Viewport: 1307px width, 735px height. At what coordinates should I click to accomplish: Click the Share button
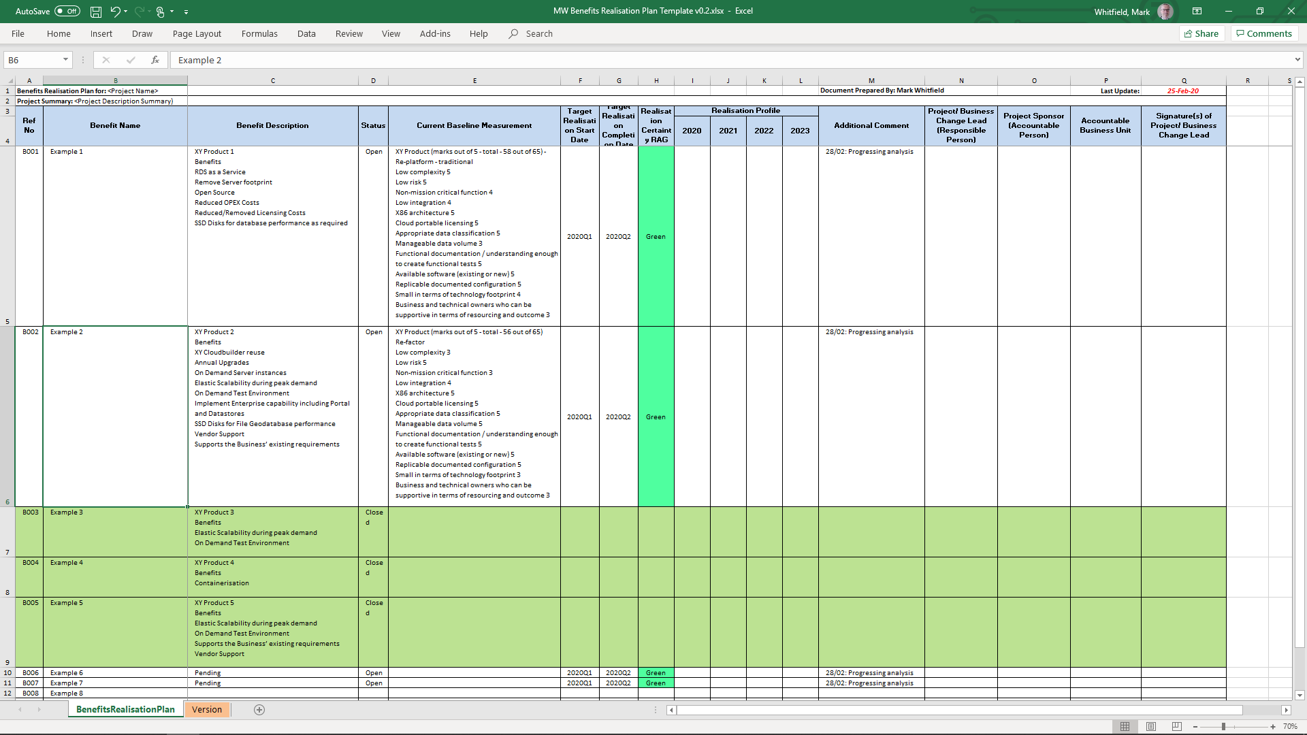(x=1201, y=33)
